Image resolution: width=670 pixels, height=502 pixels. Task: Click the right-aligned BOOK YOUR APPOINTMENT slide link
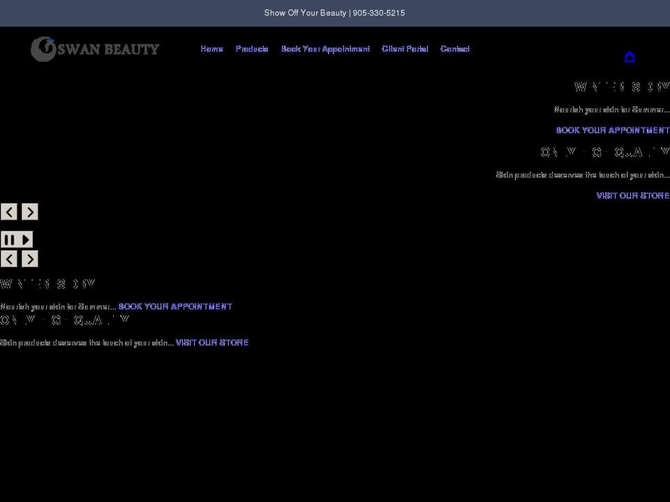point(612,130)
